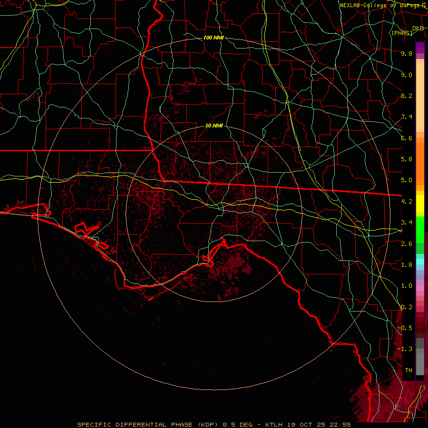The height and width of the screenshot is (428, 428).
Task: Click the 5.8 legend scale value
Action: [x=407, y=159]
